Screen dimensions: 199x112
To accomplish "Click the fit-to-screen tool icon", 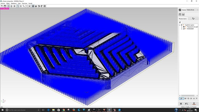I will click(x=26, y=6).
